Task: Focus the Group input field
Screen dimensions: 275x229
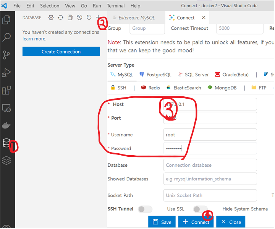Action: 147,28
